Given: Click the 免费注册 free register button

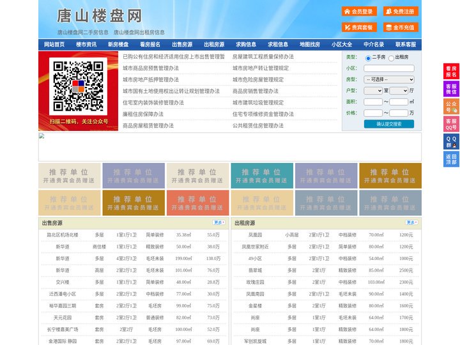Looking at the screenshot, I should pos(401,11).
